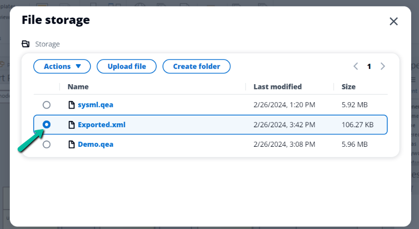This screenshot has width=419, height=229.
Task: Go to the next page arrow
Action: (x=383, y=66)
